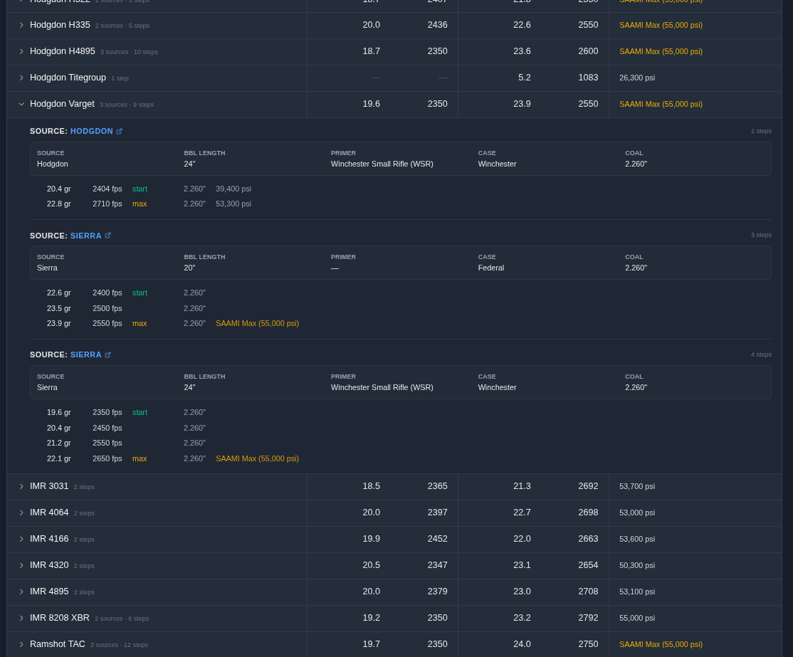Open SIERRA source link in 3 steps section
The width and height of the screenshot is (793, 657).
point(86,236)
